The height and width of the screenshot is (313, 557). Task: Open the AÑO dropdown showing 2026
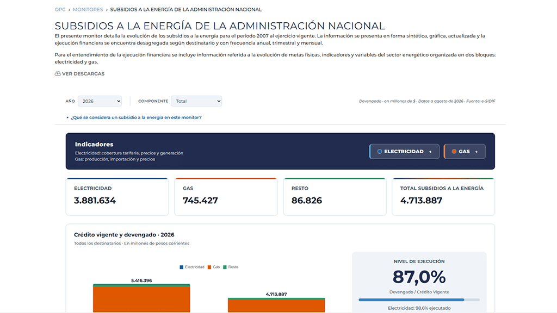(100, 101)
